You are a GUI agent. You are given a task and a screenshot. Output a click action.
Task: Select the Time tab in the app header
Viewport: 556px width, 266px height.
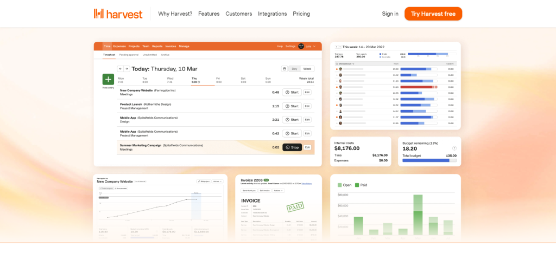click(x=107, y=47)
